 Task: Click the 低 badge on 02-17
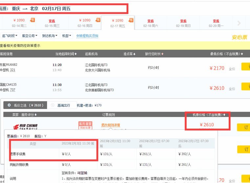tap(131, 20)
